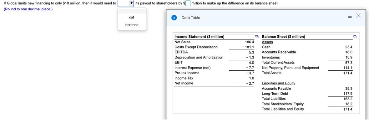Click the Income Tax value 1.0

coord(251,78)
